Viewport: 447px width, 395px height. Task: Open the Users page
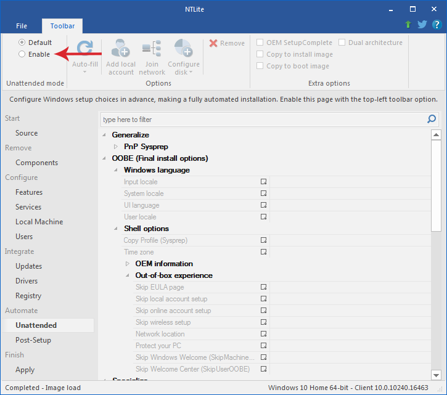pyautogui.click(x=24, y=237)
